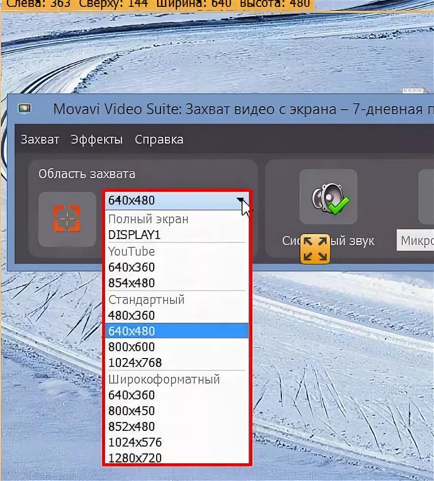434x481 pixels.
Task: Choose the 1024x576 option
Action: (x=177, y=442)
